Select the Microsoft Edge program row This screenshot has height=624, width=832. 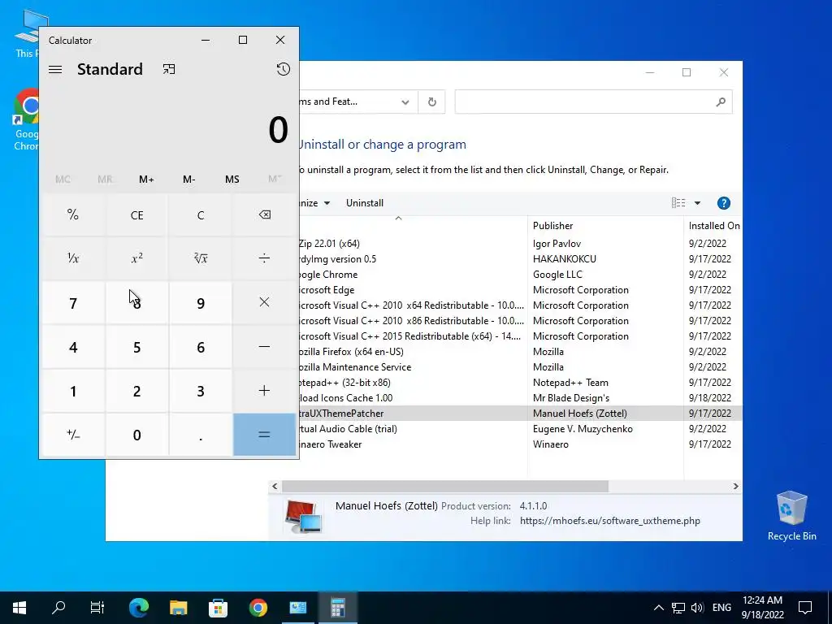pos(521,290)
